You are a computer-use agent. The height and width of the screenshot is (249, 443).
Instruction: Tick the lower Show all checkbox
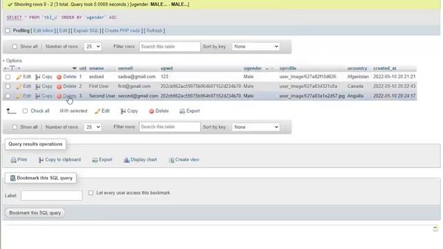click(x=15, y=127)
